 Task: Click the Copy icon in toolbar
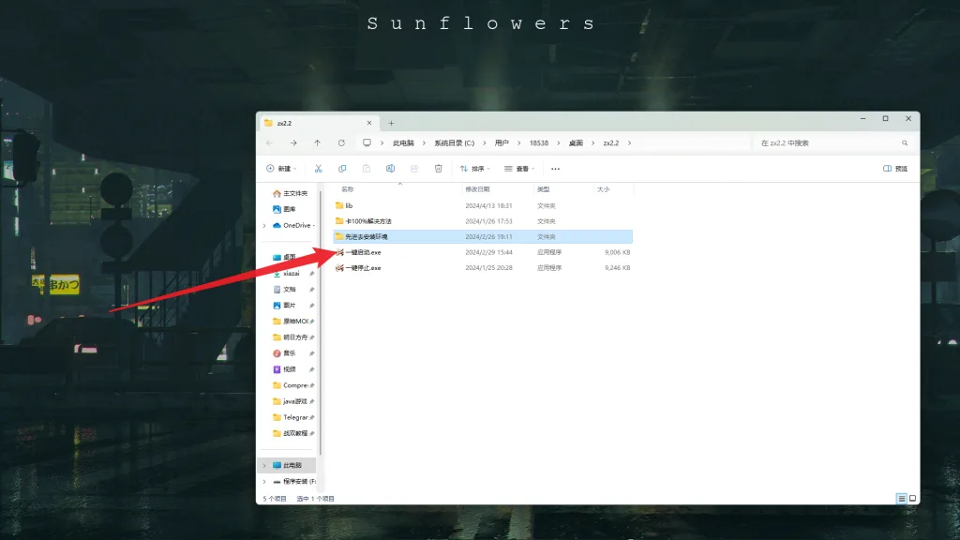coord(342,169)
